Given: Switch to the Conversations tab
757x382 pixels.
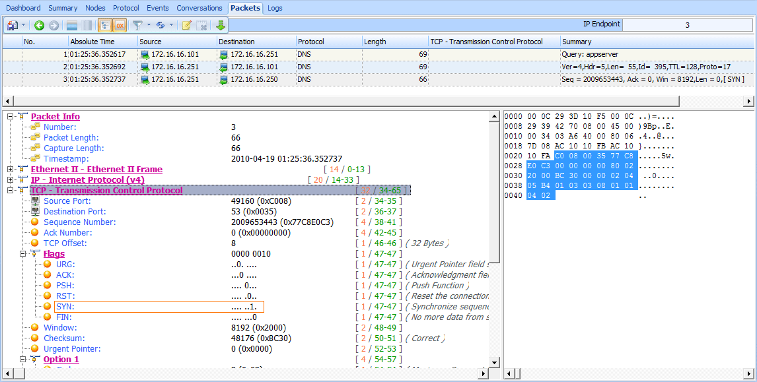Looking at the screenshot, I should click(x=199, y=8).
